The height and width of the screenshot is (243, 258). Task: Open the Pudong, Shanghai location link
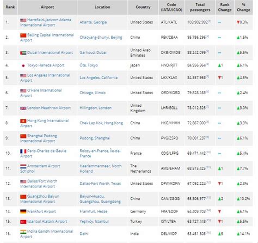(x=95, y=138)
